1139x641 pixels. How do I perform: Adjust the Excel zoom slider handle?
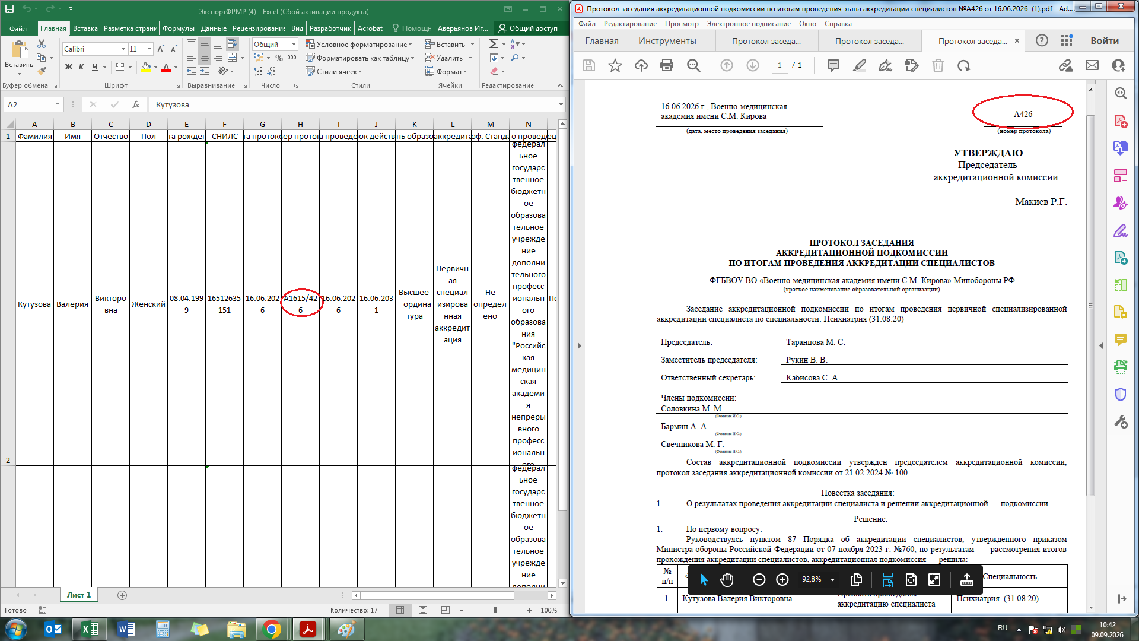pyautogui.click(x=495, y=610)
